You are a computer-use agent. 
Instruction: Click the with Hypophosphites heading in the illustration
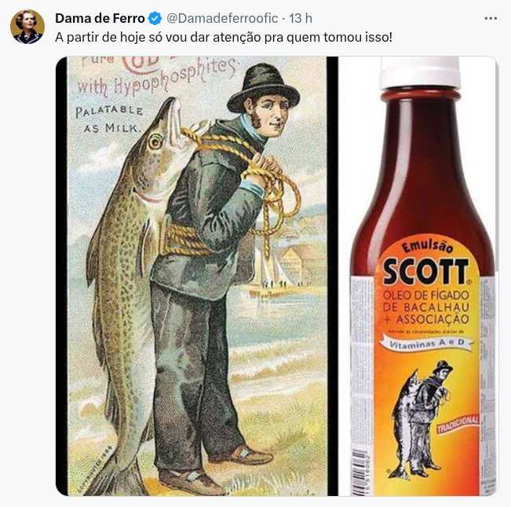pyautogui.click(x=156, y=79)
